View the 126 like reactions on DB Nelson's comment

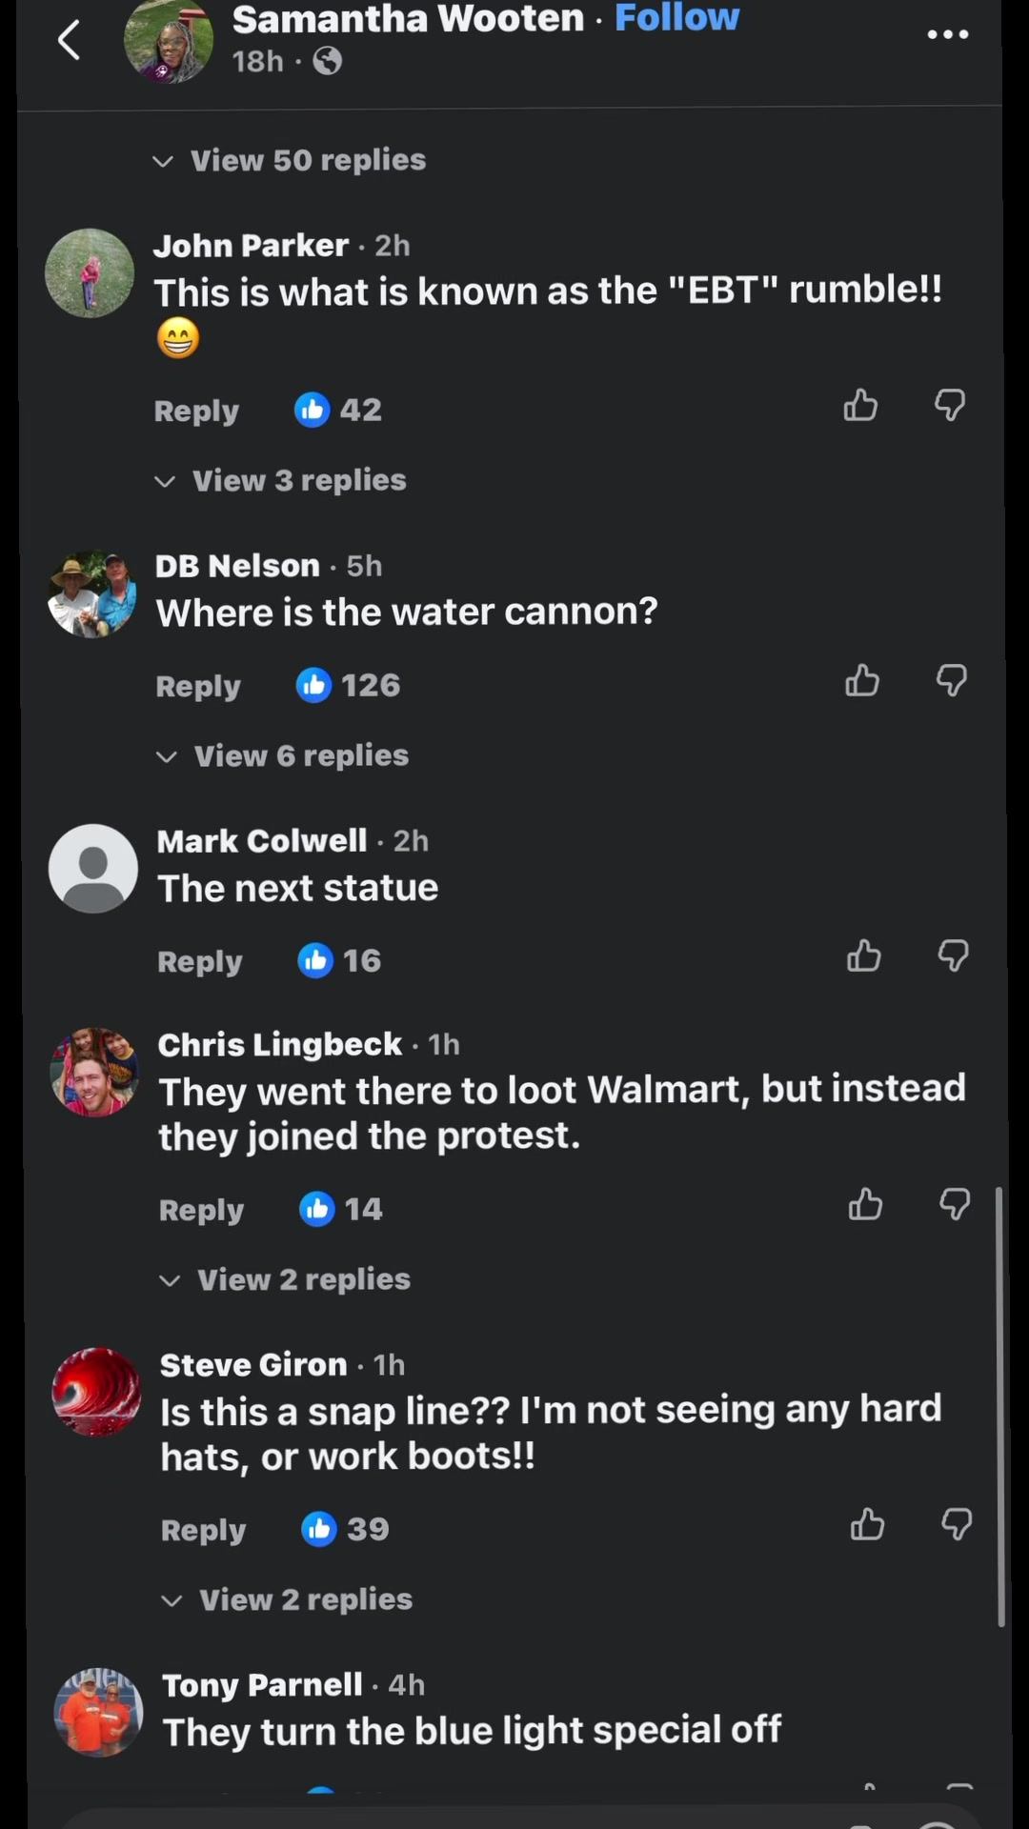click(x=348, y=685)
